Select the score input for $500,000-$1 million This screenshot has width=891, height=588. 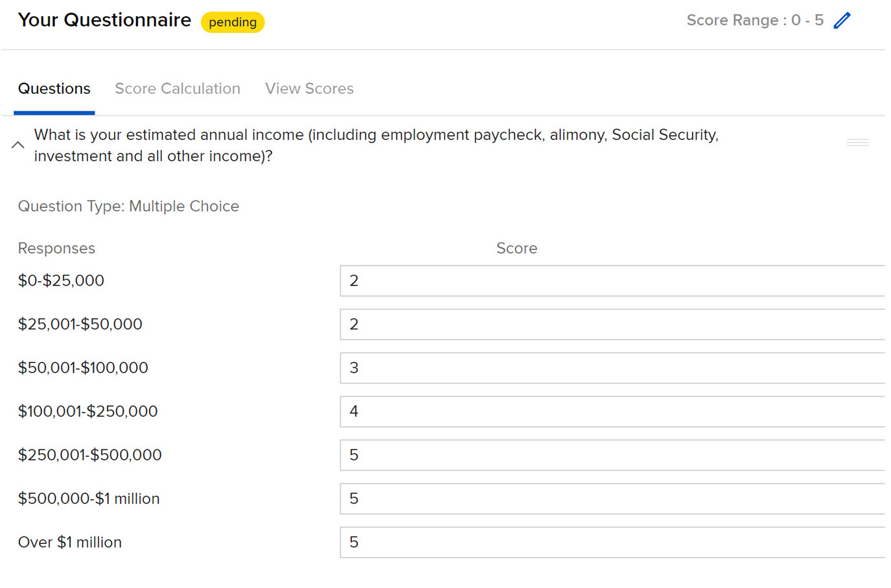click(612, 499)
